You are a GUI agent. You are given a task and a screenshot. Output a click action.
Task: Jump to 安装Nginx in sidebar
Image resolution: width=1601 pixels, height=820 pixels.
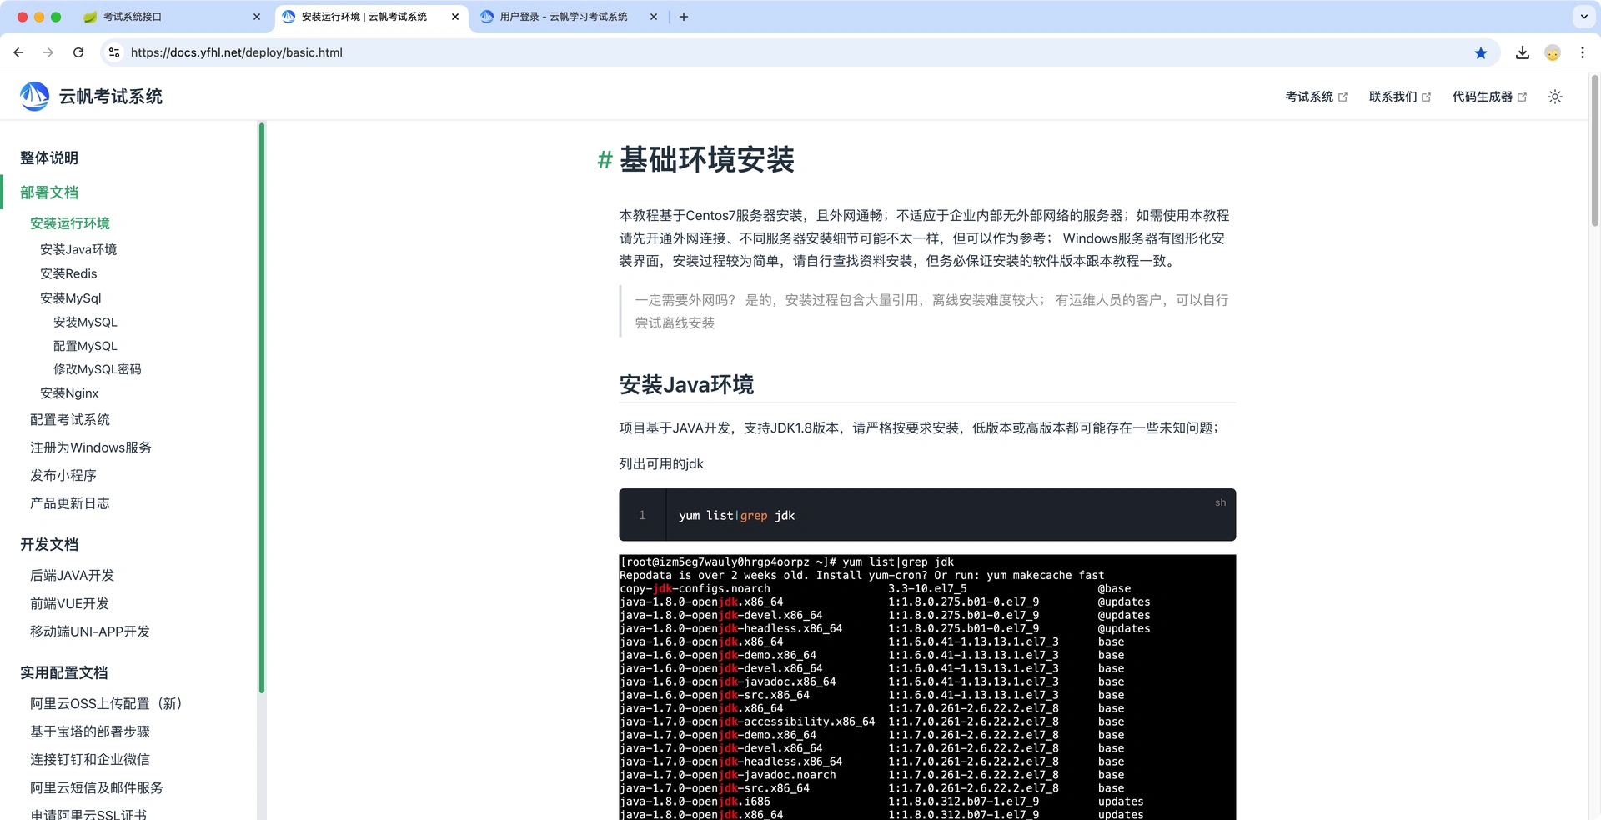pyautogui.click(x=69, y=393)
